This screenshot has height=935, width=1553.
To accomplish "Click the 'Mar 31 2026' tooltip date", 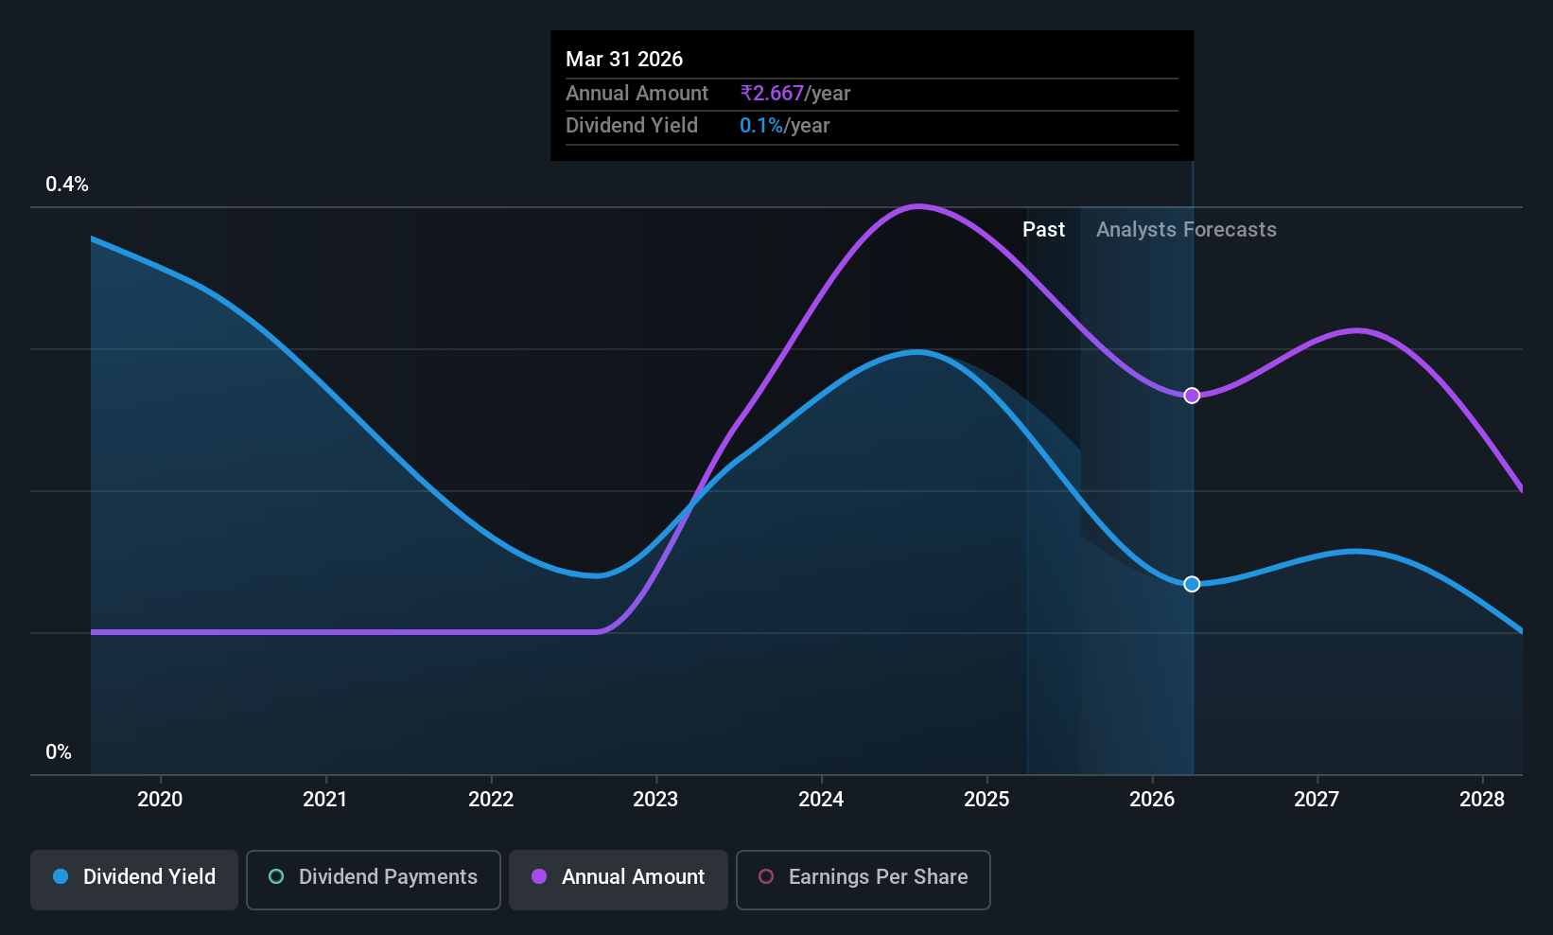I will click(x=624, y=60).
